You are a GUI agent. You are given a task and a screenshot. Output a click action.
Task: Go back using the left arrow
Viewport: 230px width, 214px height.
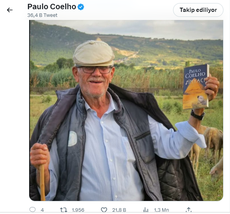(x=10, y=10)
